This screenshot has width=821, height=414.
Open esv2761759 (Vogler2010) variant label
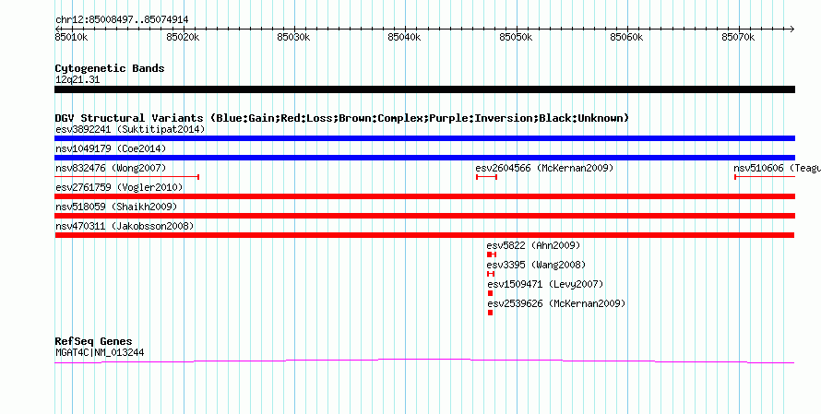119,187
